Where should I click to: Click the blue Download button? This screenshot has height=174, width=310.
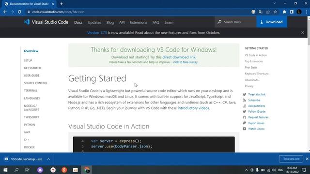[272, 22]
